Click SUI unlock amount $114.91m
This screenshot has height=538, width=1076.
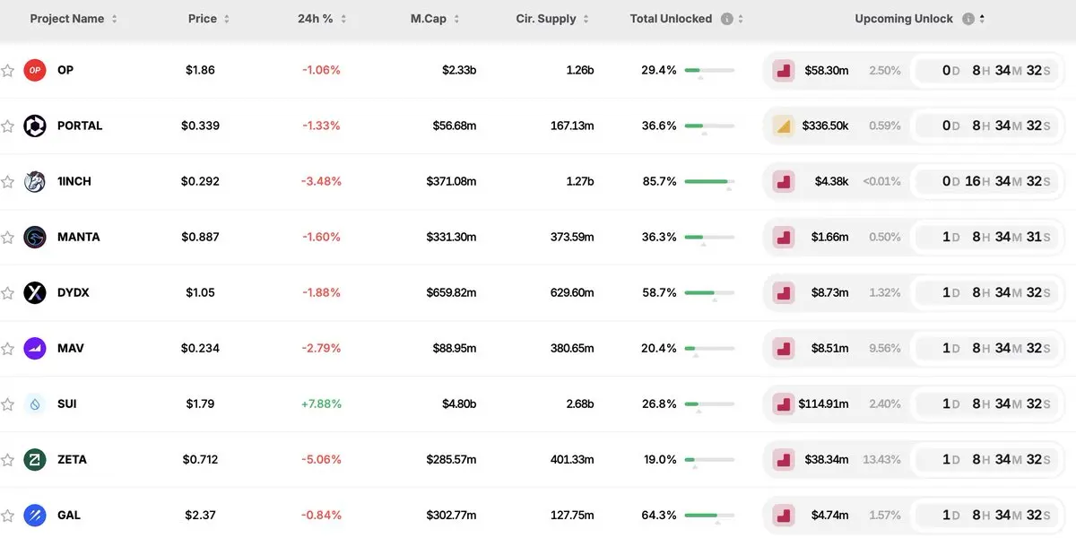[x=823, y=403]
